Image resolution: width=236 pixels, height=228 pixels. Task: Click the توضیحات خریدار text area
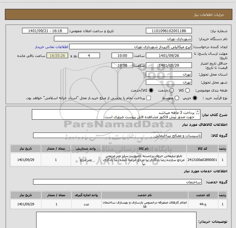[x=116, y=220]
